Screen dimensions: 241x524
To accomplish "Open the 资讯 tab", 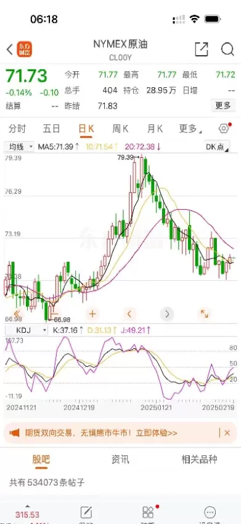I will (120, 459).
